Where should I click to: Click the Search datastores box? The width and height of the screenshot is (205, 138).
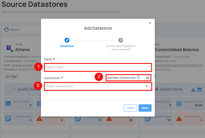click(x=22, y=30)
